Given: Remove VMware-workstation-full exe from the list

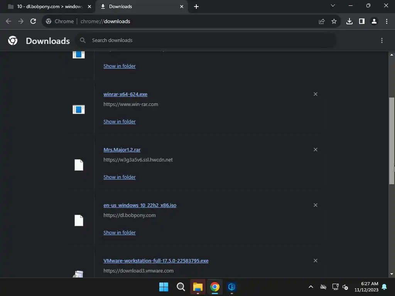Looking at the screenshot, I should click(x=316, y=261).
